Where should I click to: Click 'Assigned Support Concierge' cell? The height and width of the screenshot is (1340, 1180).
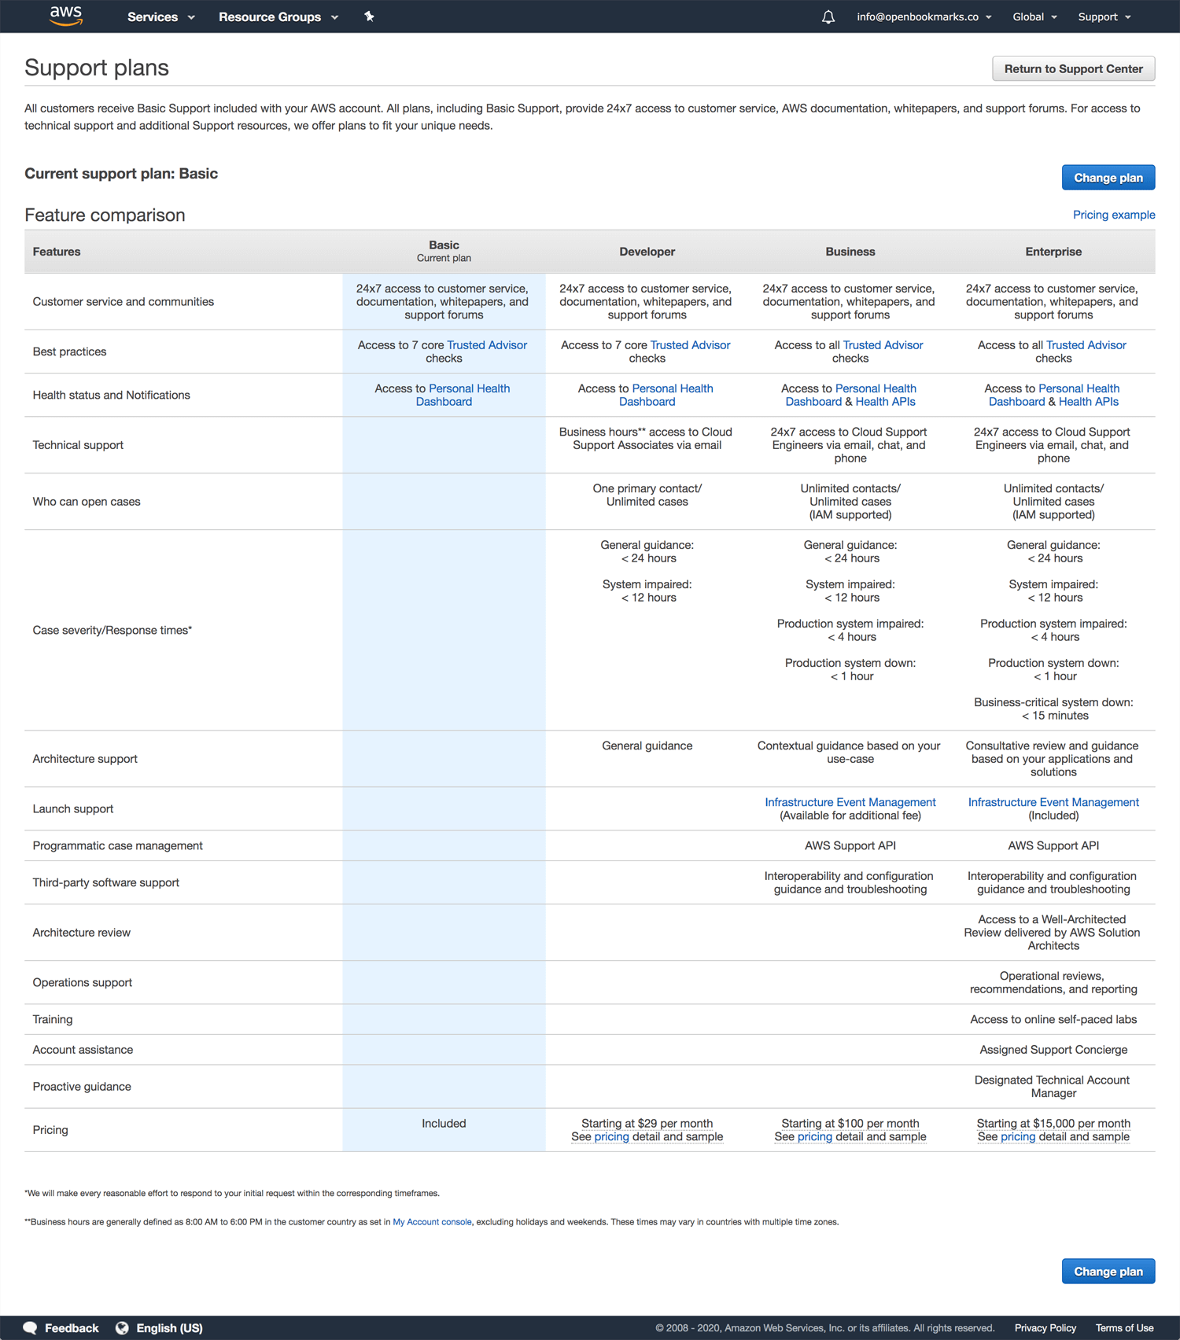point(1053,1049)
